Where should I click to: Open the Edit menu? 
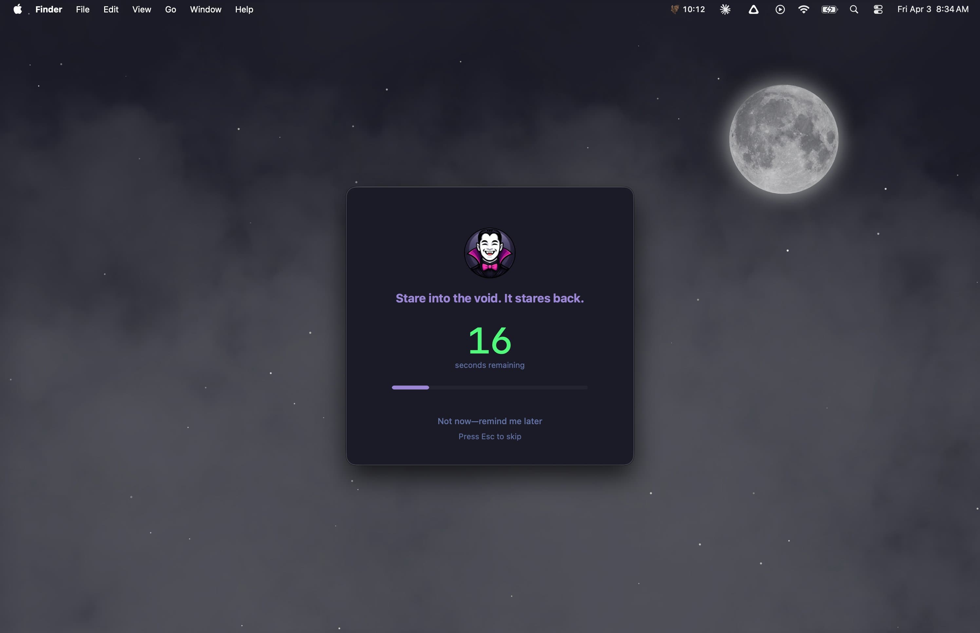[x=111, y=9]
